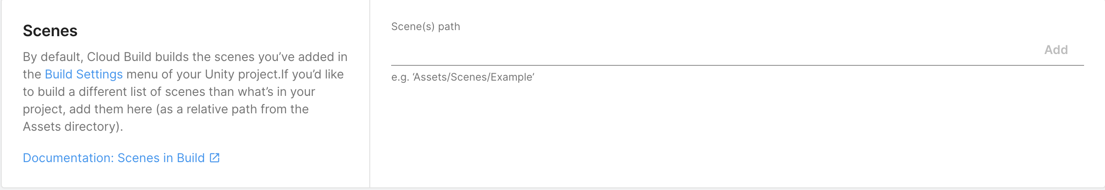
Task: Click the Scenes section heading
Action: click(50, 31)
